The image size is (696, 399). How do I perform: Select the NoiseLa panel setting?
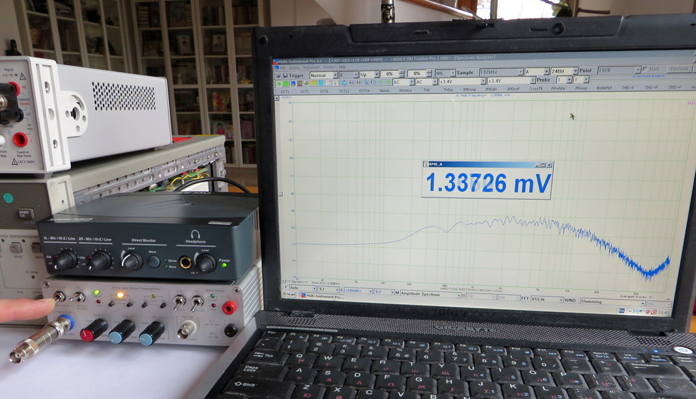pyautogui.click(x=405, y=90)
